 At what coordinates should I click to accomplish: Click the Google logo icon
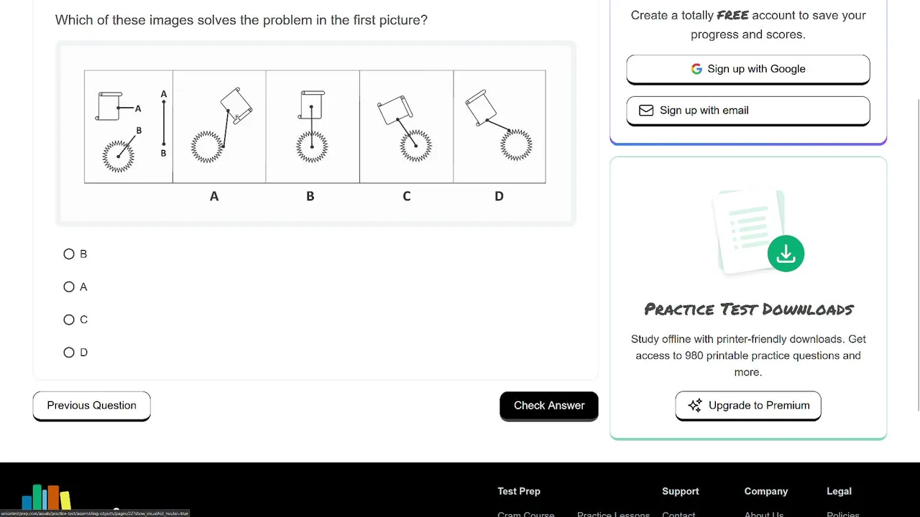[696, 69]
